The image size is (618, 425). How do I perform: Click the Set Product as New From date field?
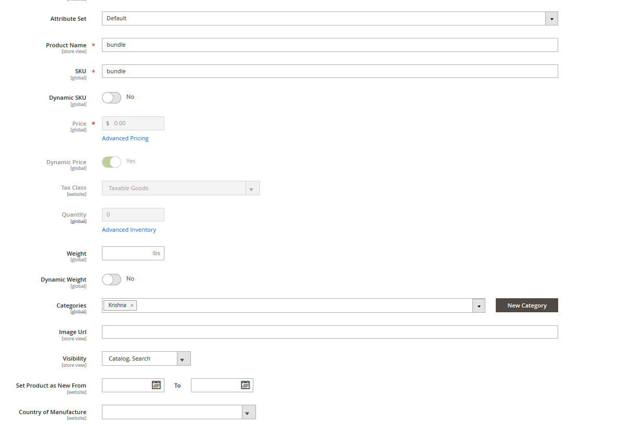pyautogui.click(x=133, y=386)
